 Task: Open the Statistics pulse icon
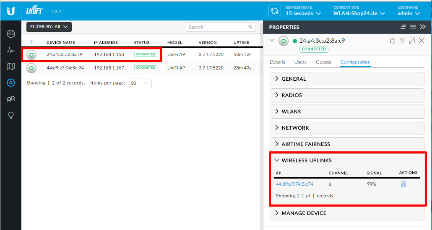[11, 50]
